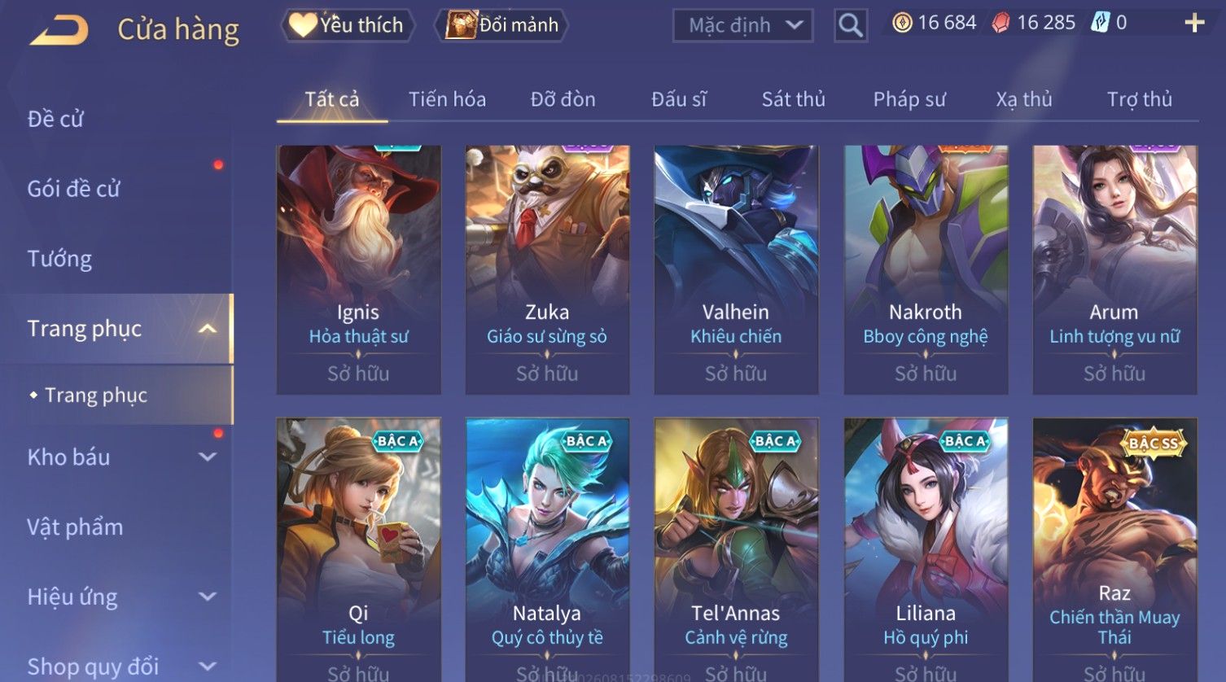Open Vật phẩm sidebar item
The height and width of the screenshot is (682, 1226).
pyautogui.click(x=75, y=527)
